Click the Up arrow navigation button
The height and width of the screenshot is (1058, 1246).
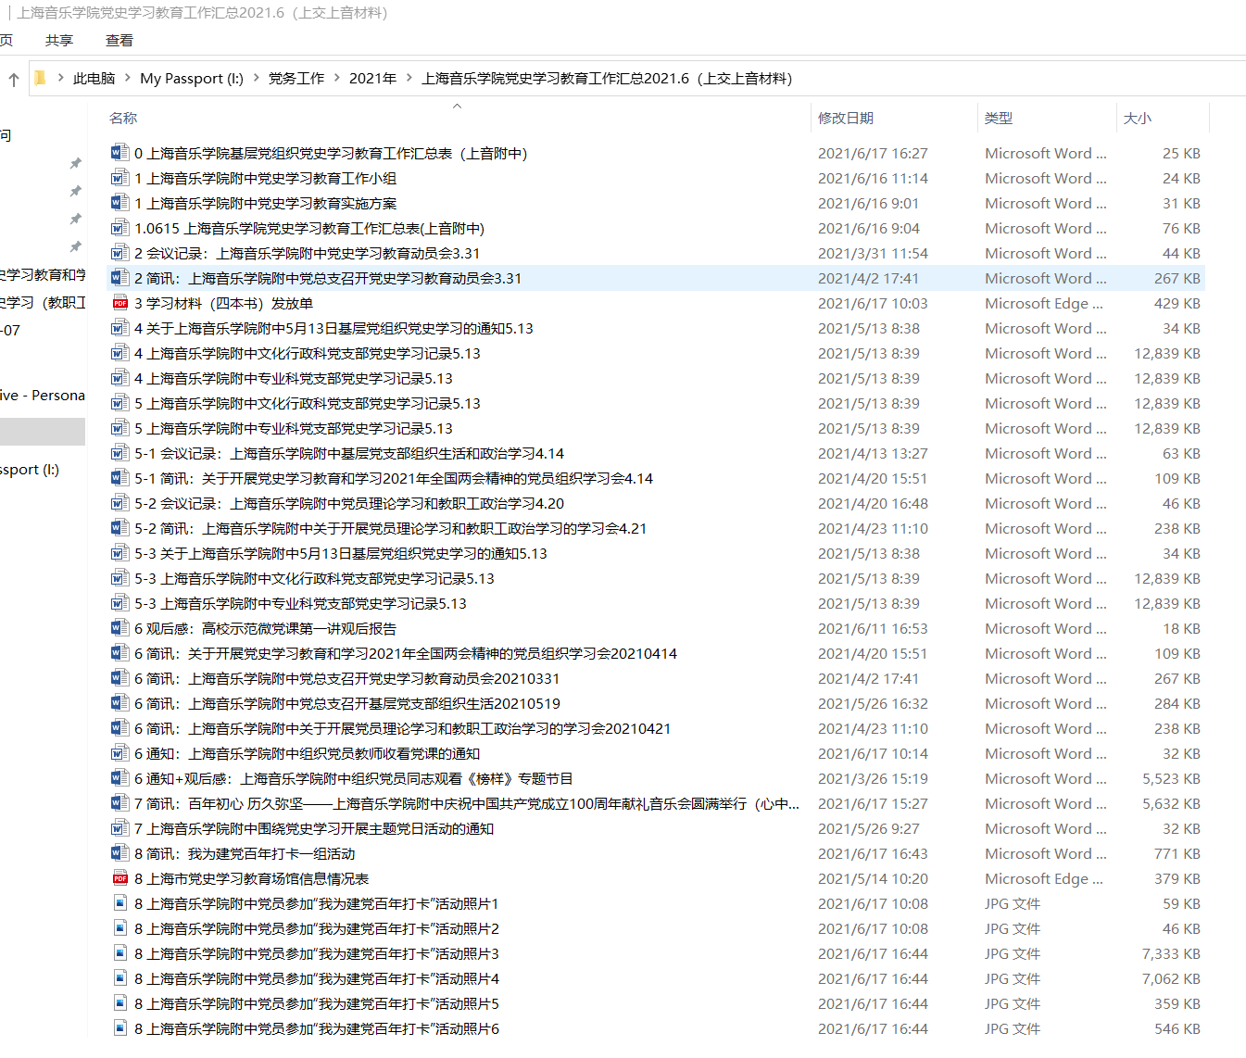[x=14, y=80]
